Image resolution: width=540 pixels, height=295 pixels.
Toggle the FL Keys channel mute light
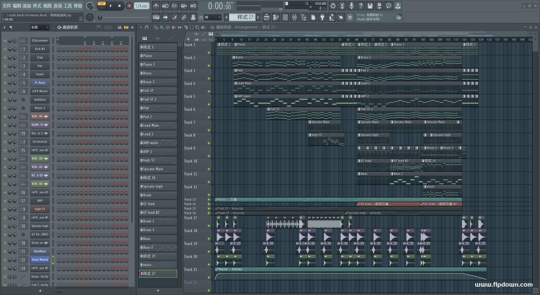click(x=5, y=83)
